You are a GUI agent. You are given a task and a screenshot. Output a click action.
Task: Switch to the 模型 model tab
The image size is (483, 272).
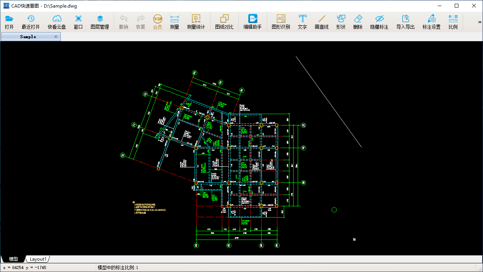(x=14, y=259)
